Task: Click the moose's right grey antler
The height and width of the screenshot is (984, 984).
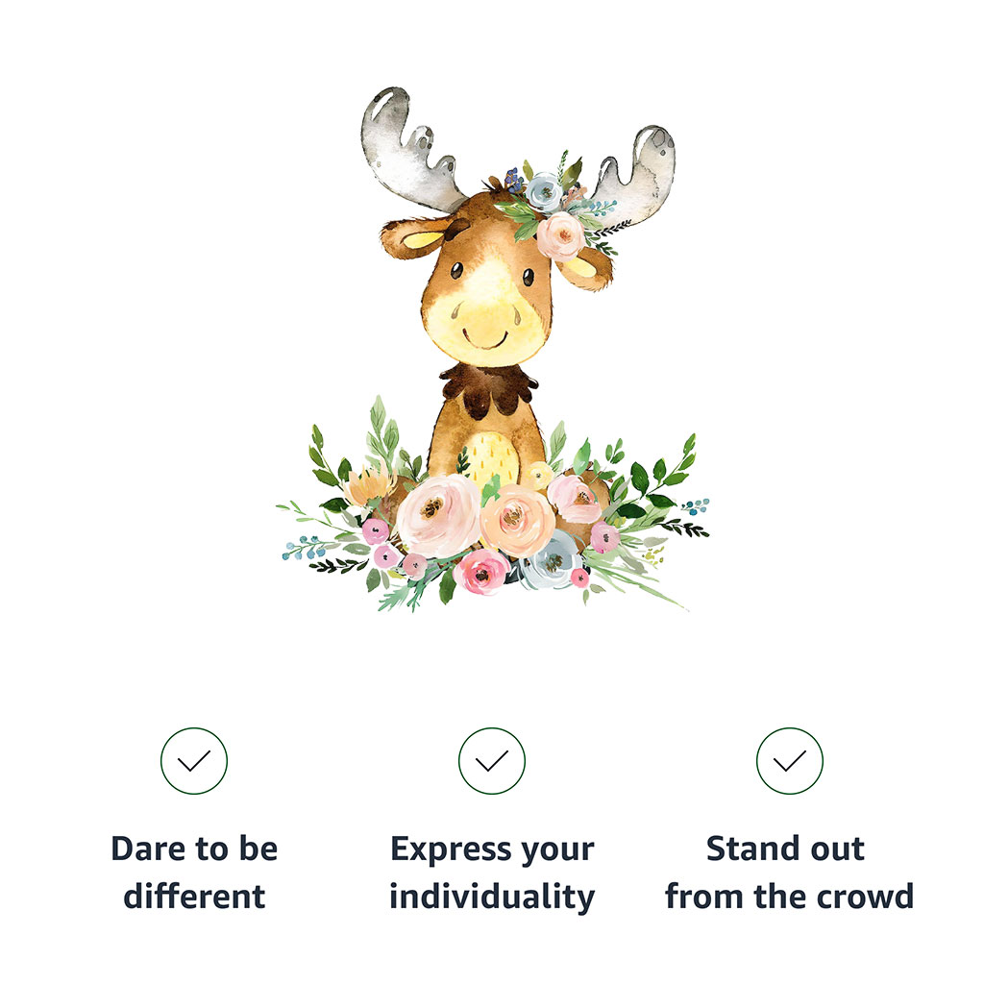Action: click(x=635, y=175)
